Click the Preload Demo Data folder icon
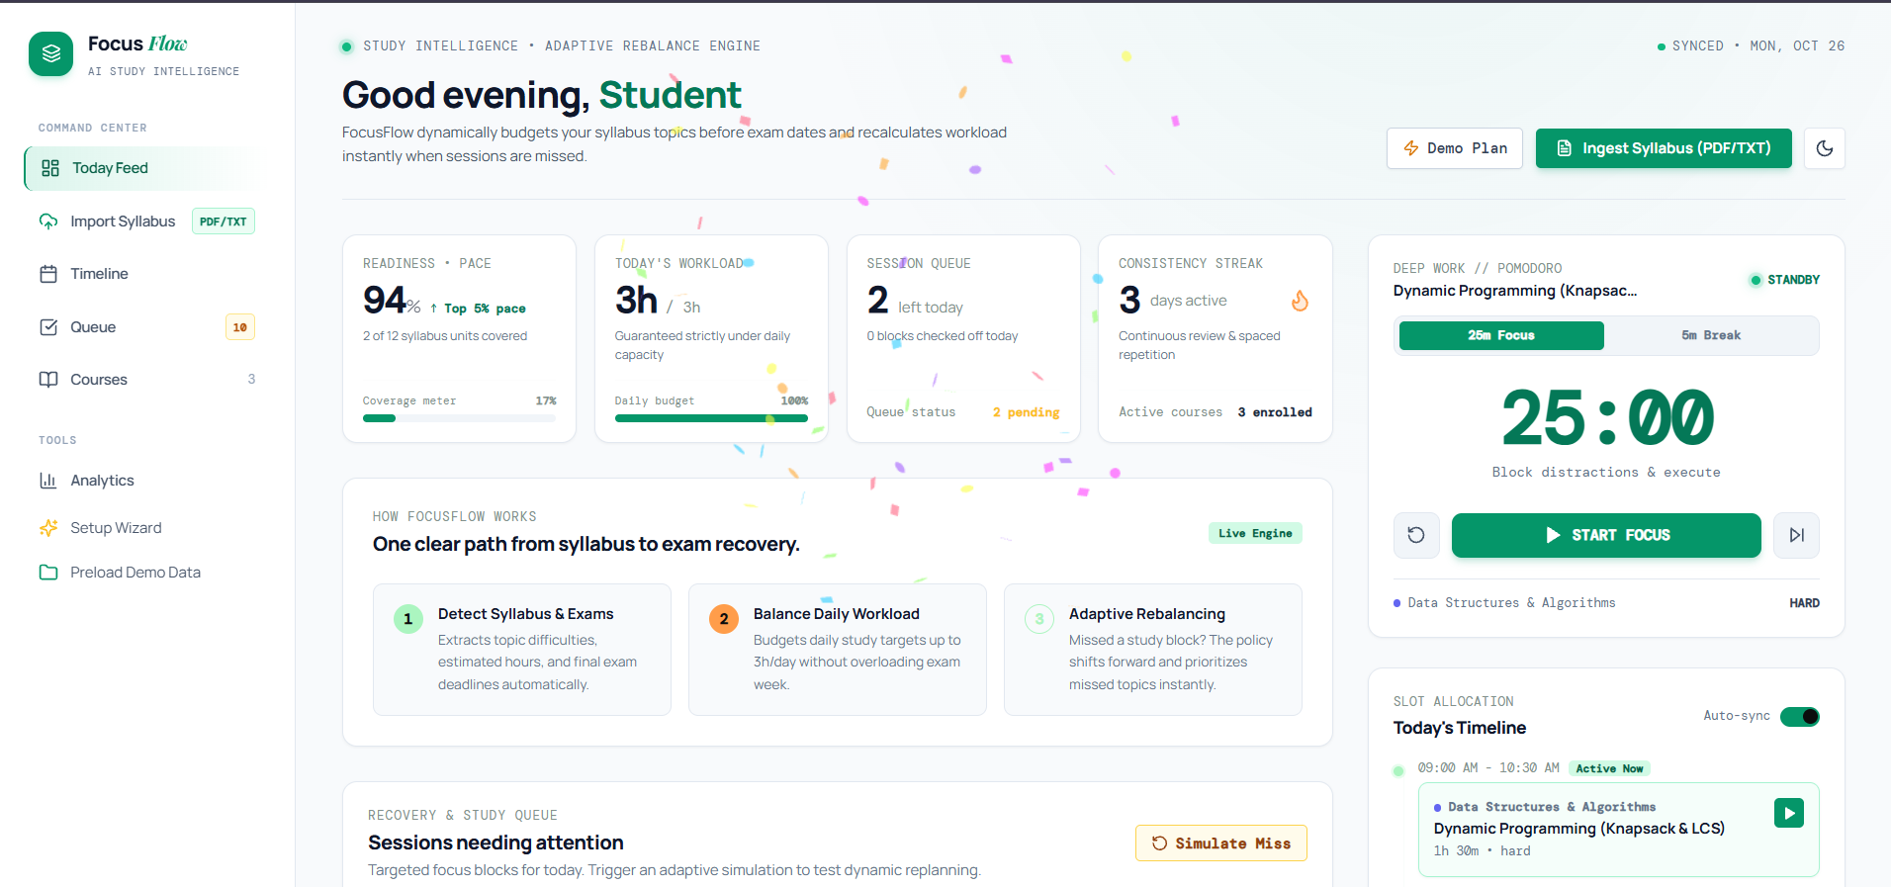Screen dimensions: 1891x887 [48, 573]
